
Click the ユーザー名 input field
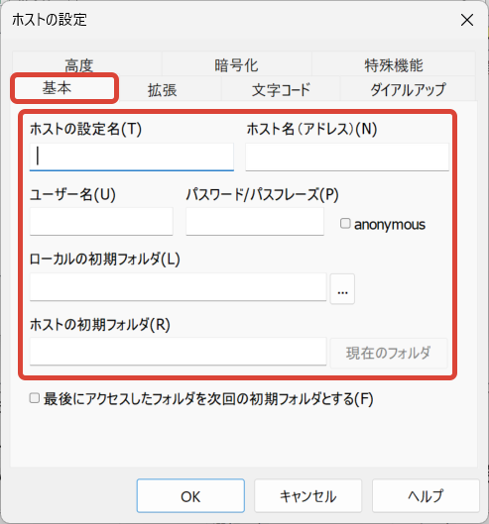pyautogui.click(x=101, y=221)
